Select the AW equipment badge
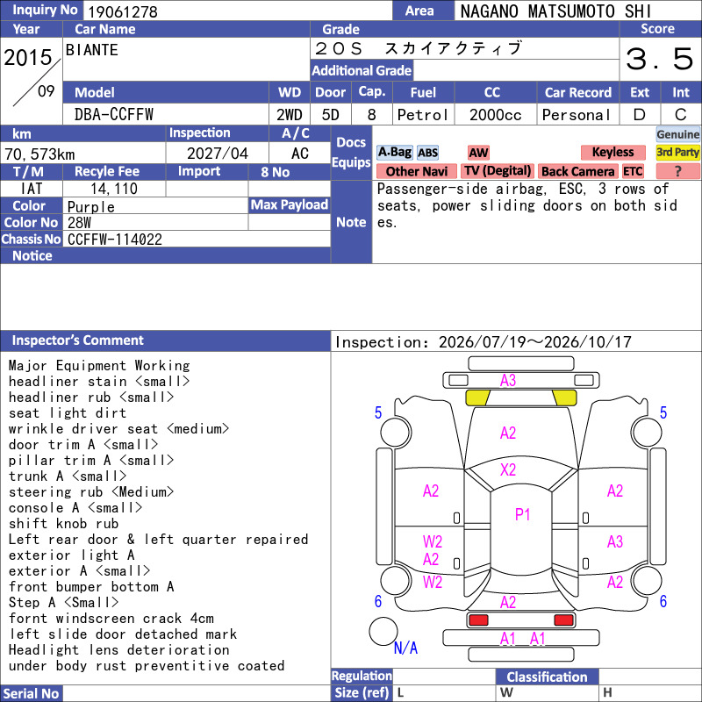702x702 pixels. click(x=478, y=153)
